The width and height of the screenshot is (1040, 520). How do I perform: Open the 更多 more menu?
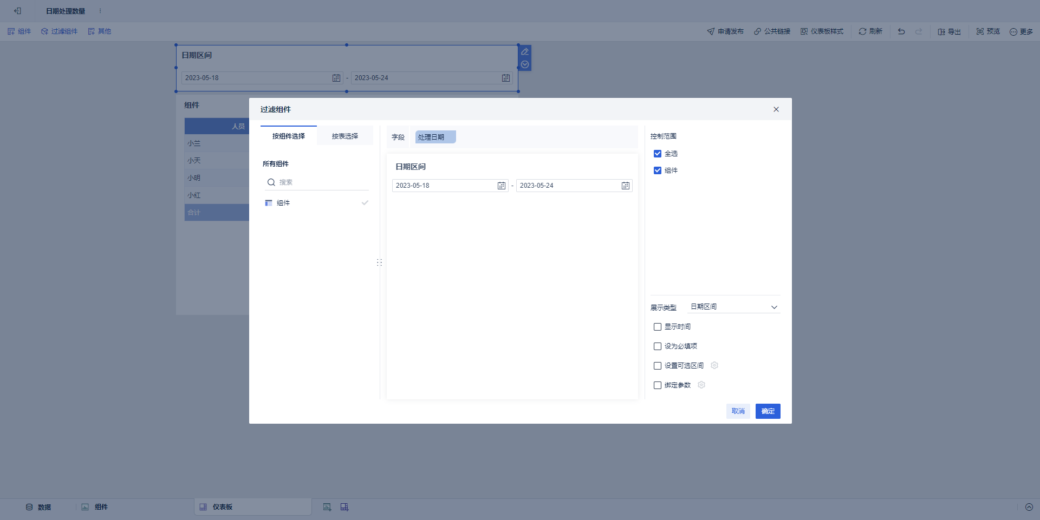coord(1021,31)
